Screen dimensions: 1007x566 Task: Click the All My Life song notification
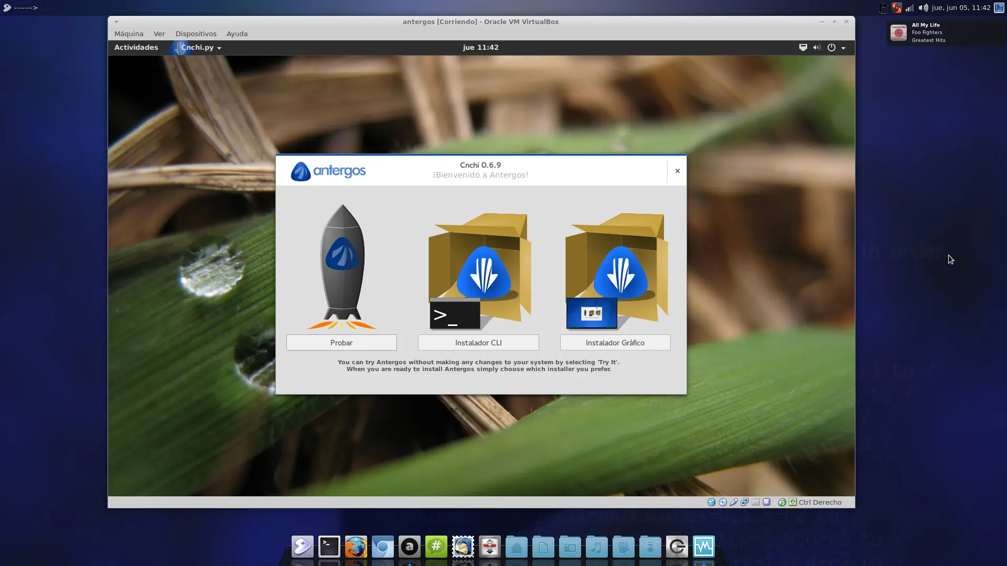tap(946, 32)
